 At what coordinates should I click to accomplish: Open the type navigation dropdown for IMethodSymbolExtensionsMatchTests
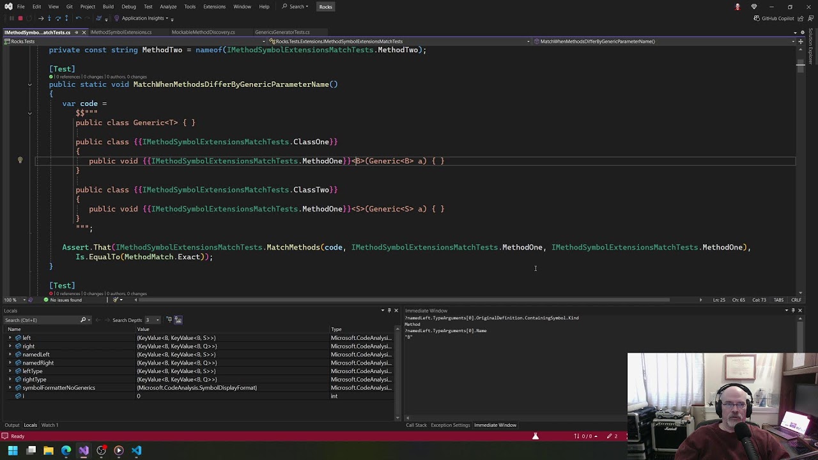coord(397,42)
